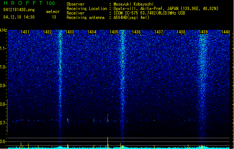Click the date stamp 04.12.18 14:30

tap(19, 17)
